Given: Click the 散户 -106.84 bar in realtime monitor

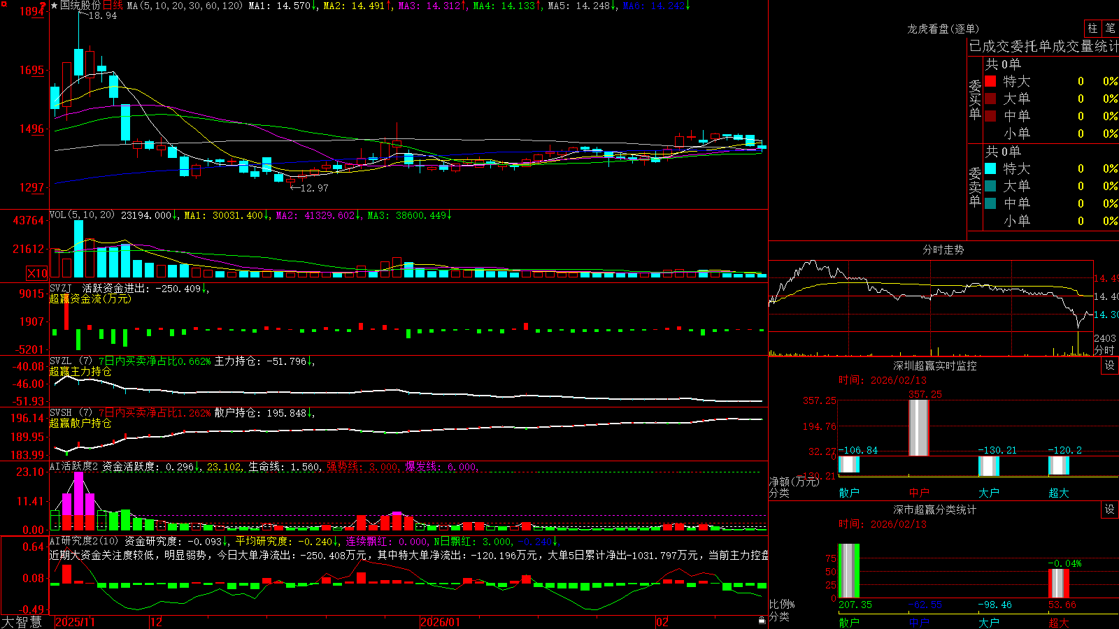Looking at the screenshot, I should click(849, 465).
